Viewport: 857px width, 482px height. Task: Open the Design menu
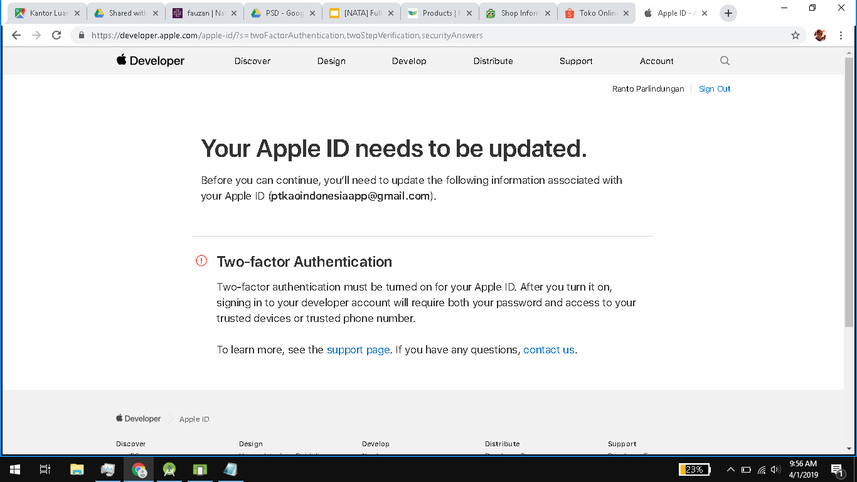click(x=331, y=61)
